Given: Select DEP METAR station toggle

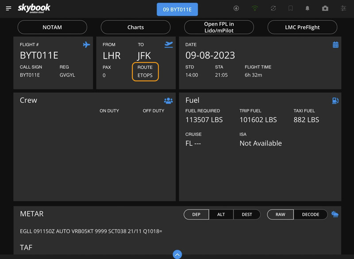Looking at the screenshot, I should (196, 214).
